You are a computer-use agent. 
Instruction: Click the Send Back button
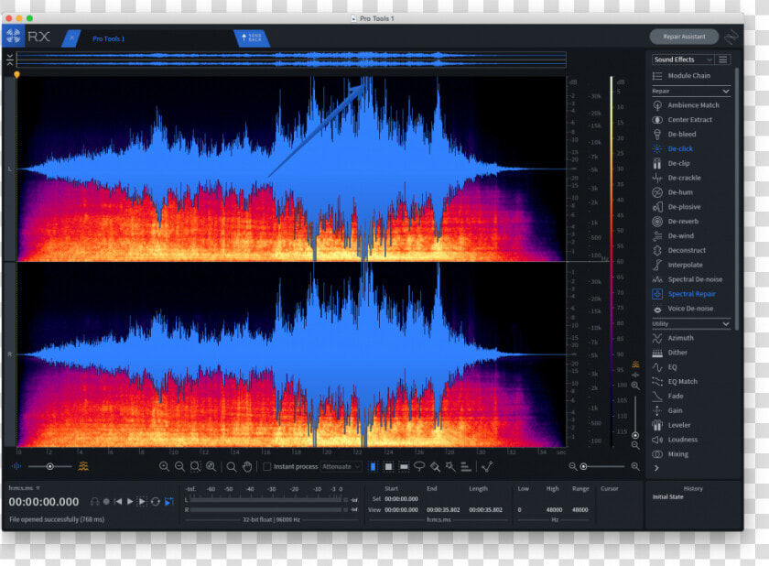[x=252, y=38]
